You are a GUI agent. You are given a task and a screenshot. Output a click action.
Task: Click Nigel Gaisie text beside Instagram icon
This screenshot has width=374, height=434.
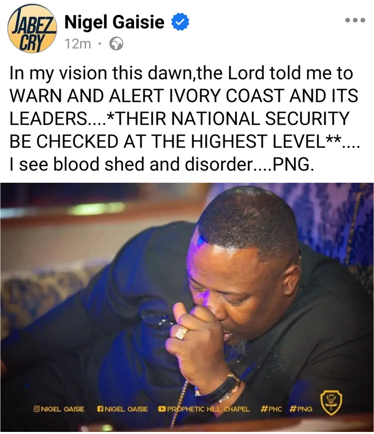coord(63,409)
